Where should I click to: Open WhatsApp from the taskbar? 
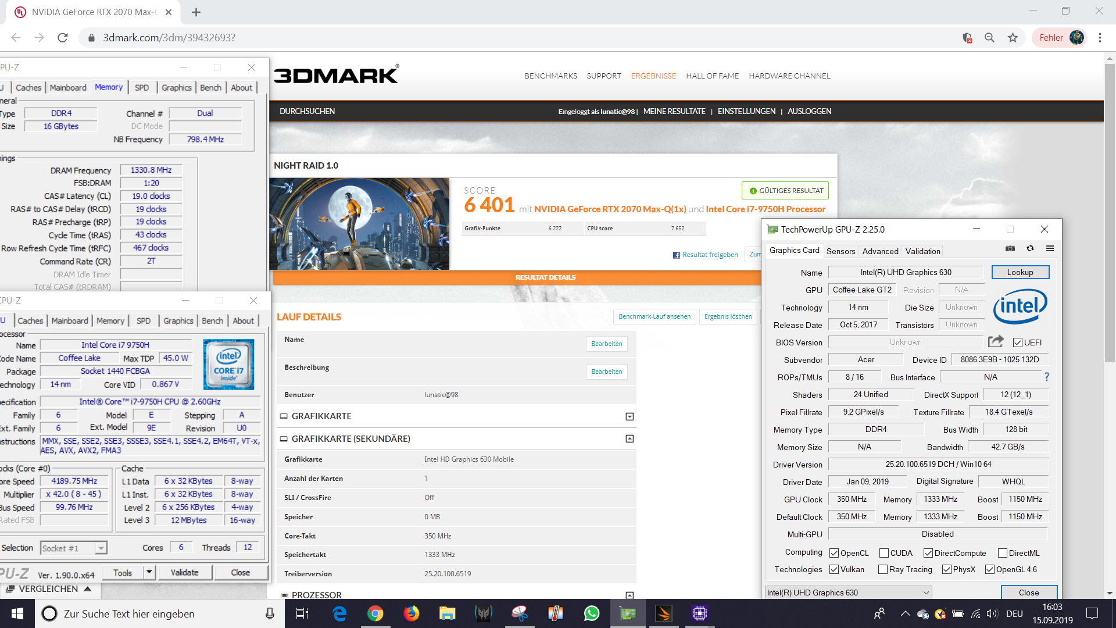592,613
